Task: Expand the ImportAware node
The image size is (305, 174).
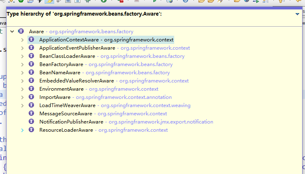Action: [x=23, y=97]
